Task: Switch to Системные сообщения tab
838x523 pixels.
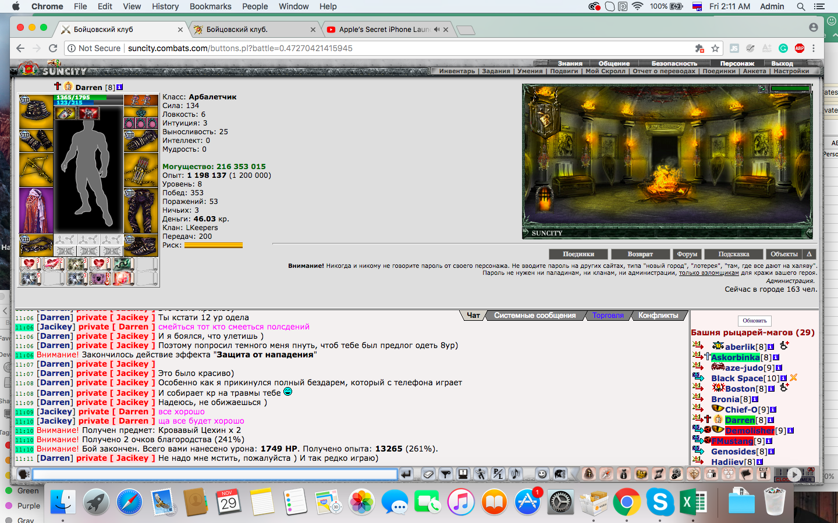Action: pos(535,316)
